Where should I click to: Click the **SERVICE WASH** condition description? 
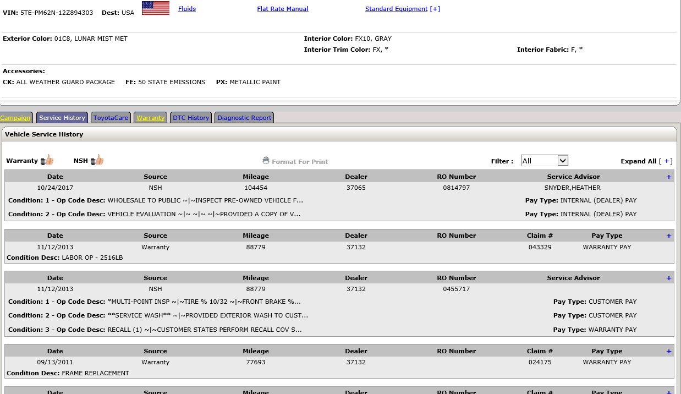pos(208,315)
